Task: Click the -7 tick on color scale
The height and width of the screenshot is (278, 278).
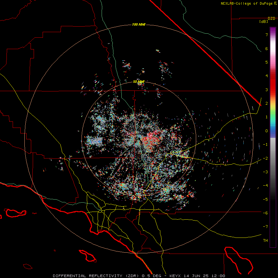Action: point(265,227)
